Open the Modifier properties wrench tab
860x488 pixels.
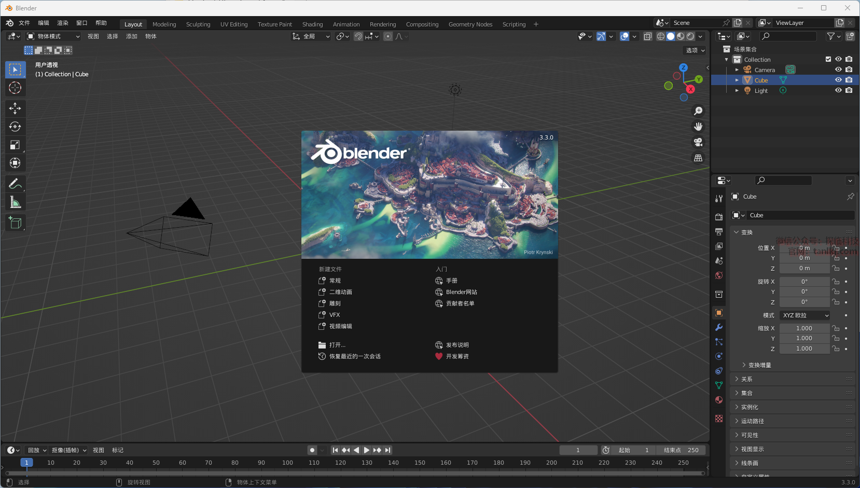pos(719,327)
